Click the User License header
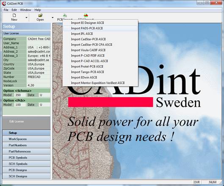Image resolution: width=224 pixels, height=186 pixels. coord(26,33)
